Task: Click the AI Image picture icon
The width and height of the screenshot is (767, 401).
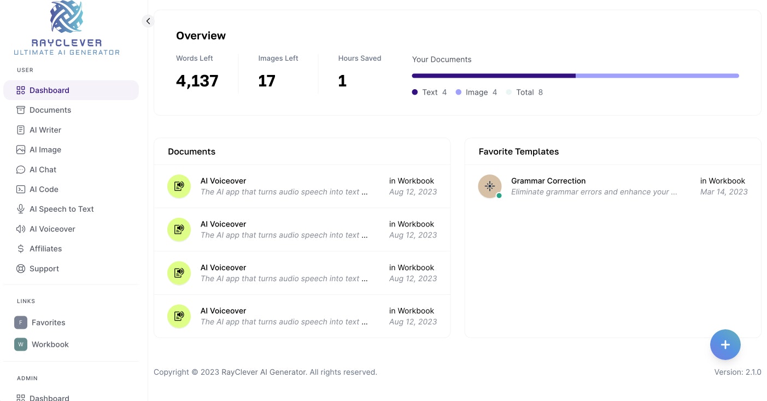Action: click(21, 150)
